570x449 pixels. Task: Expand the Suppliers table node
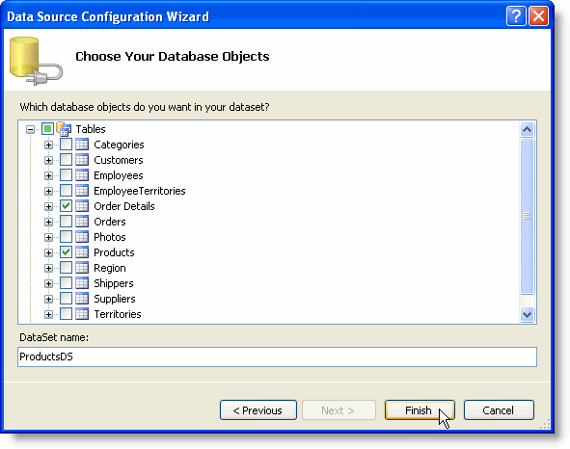click(48, 299)
